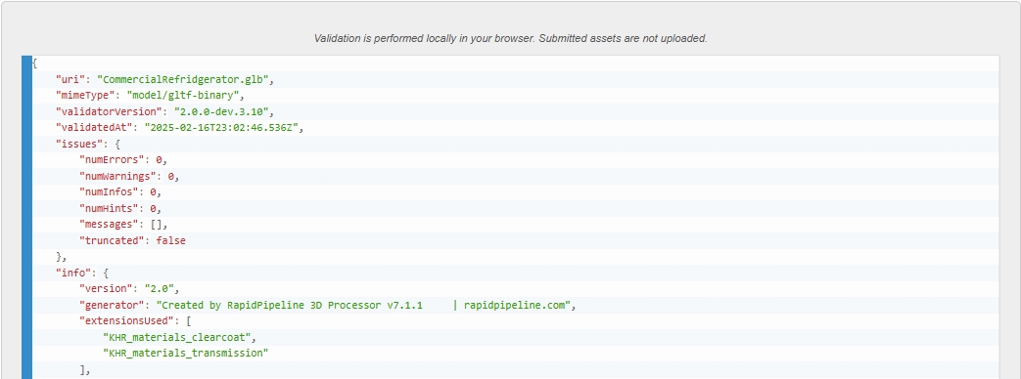This screenshot has height=379, width=1021.
Task: Click the "numInfos" key
Action: point(109,192)
